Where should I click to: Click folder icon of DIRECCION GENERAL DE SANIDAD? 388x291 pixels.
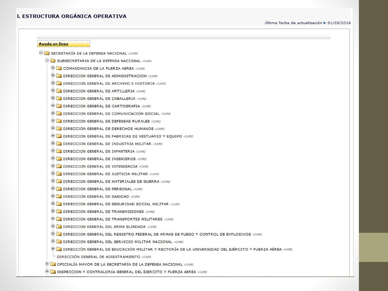pyautogui.click(x=59, y=196)
